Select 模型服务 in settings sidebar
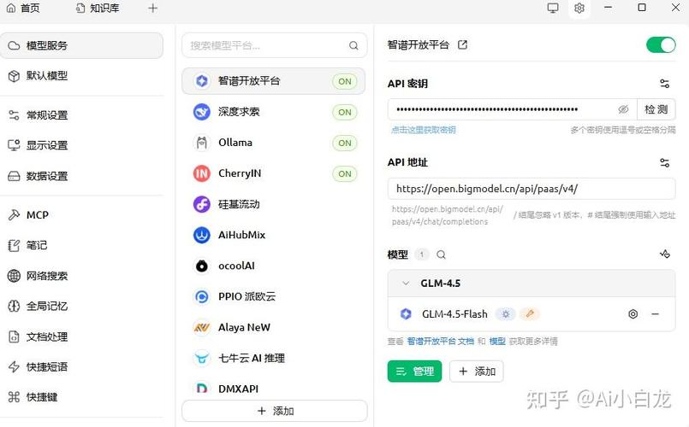Viewport: 689px width, 427px height. pos(81,45)
